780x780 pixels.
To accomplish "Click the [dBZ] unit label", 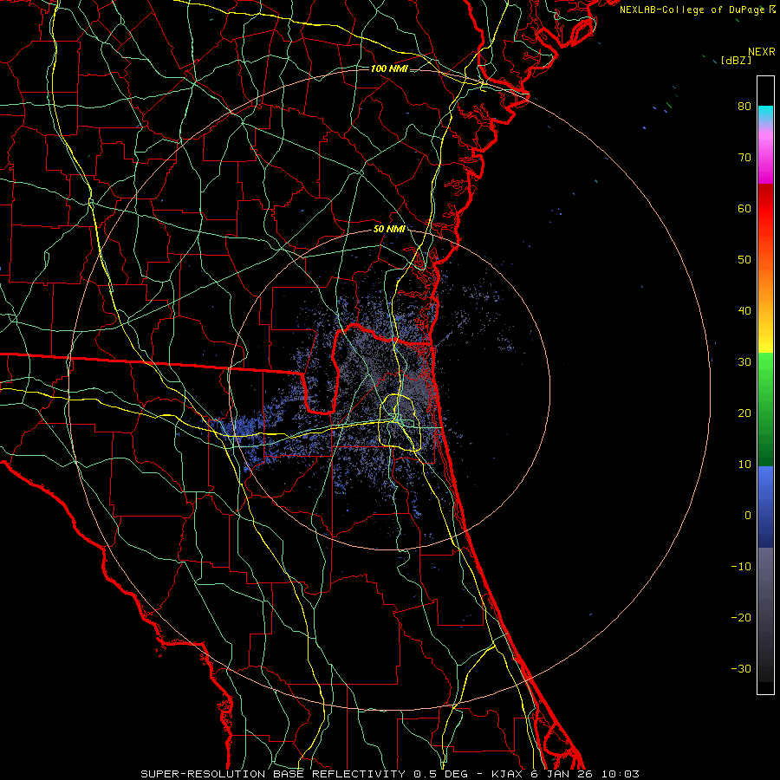I will tap(736, 61).
